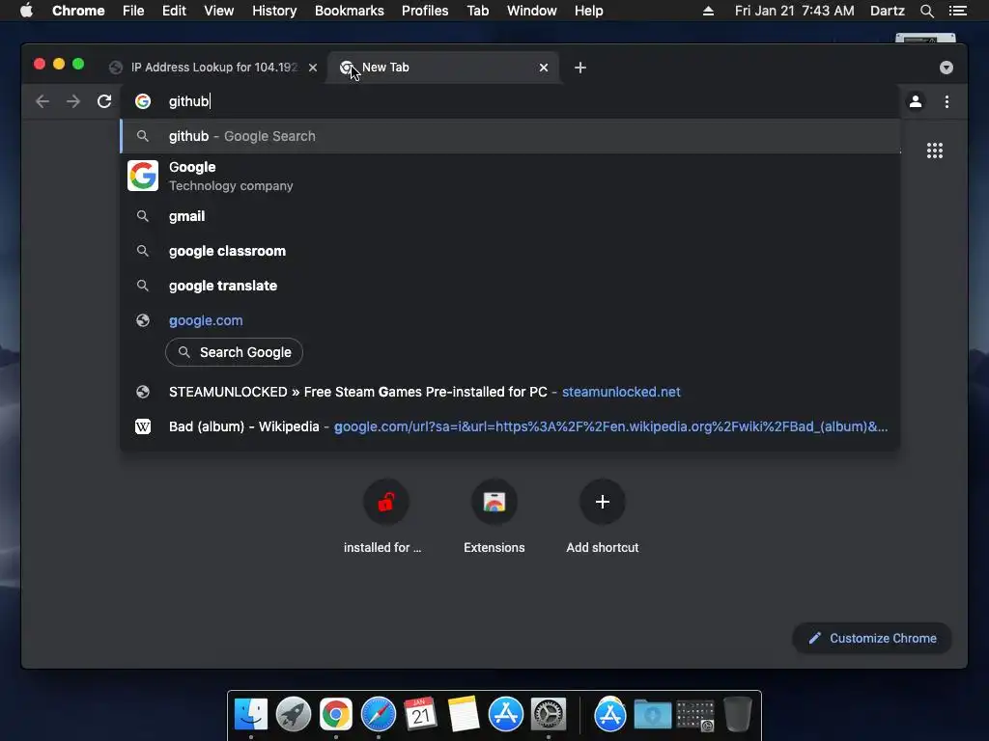
Task: Open the Applications stack in Dock
Action: (610, 715)
